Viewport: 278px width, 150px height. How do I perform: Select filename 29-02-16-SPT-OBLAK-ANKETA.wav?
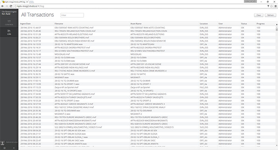coord(71,144)
